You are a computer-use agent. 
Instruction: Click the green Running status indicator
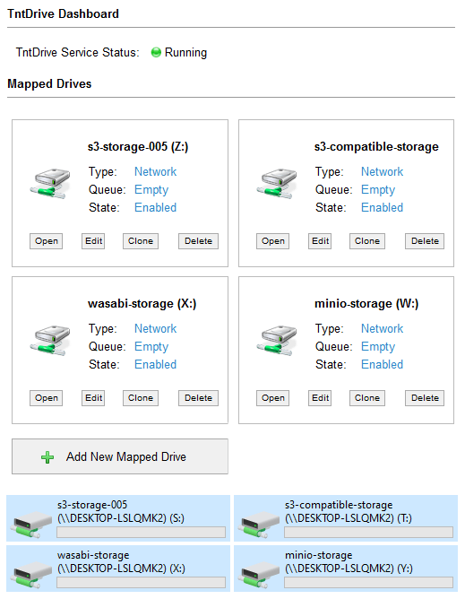(x=156, y=52)
